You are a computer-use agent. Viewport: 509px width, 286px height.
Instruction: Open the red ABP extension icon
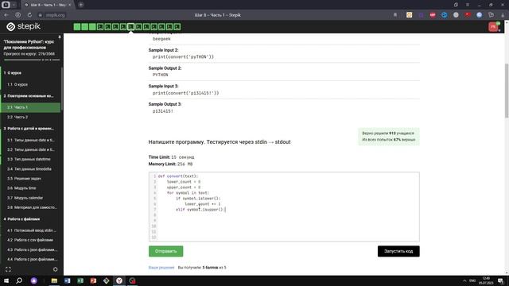[x=433, y=15]
